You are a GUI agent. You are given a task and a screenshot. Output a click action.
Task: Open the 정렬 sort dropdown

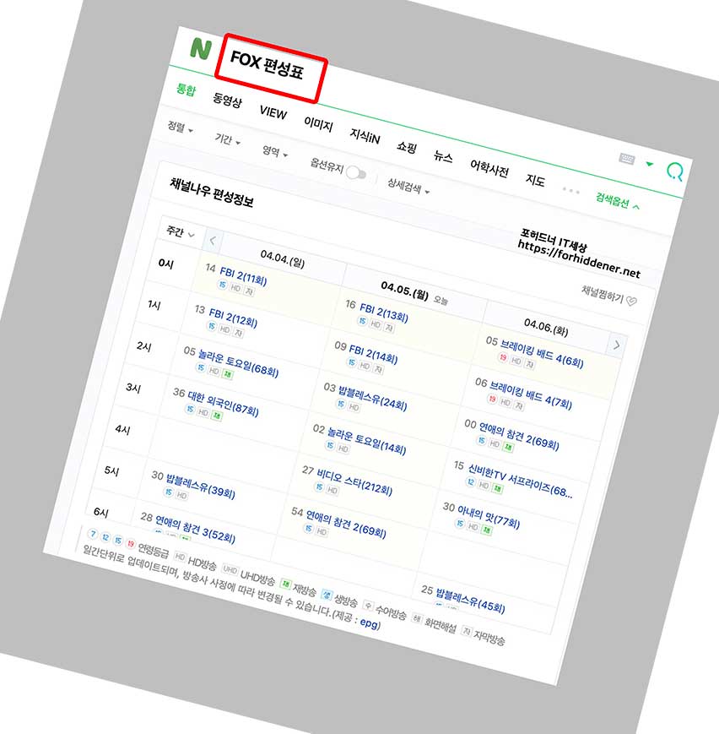[x=180, y=128]
